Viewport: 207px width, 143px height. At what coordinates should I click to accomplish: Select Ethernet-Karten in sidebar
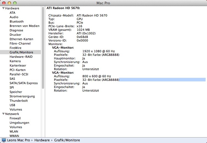[21, 39]
